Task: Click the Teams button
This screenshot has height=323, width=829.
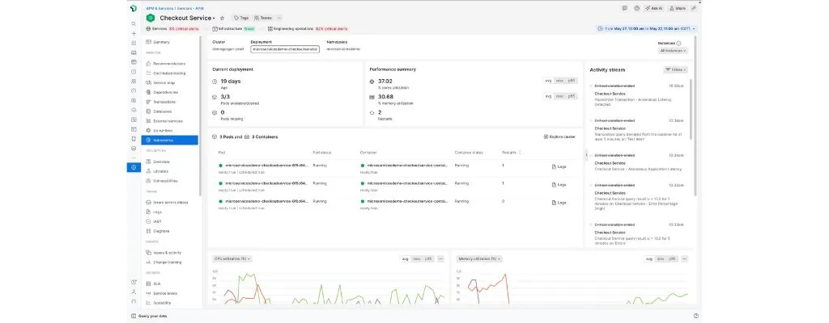Action: (x=263, y=18)
